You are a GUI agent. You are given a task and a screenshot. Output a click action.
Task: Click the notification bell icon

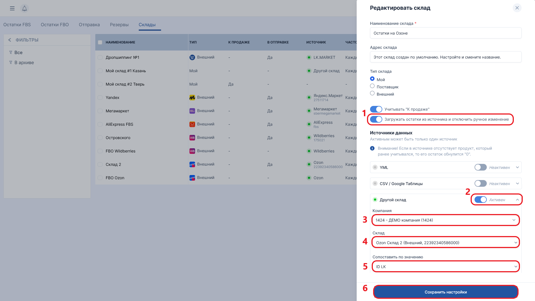(x=25, y=8)
